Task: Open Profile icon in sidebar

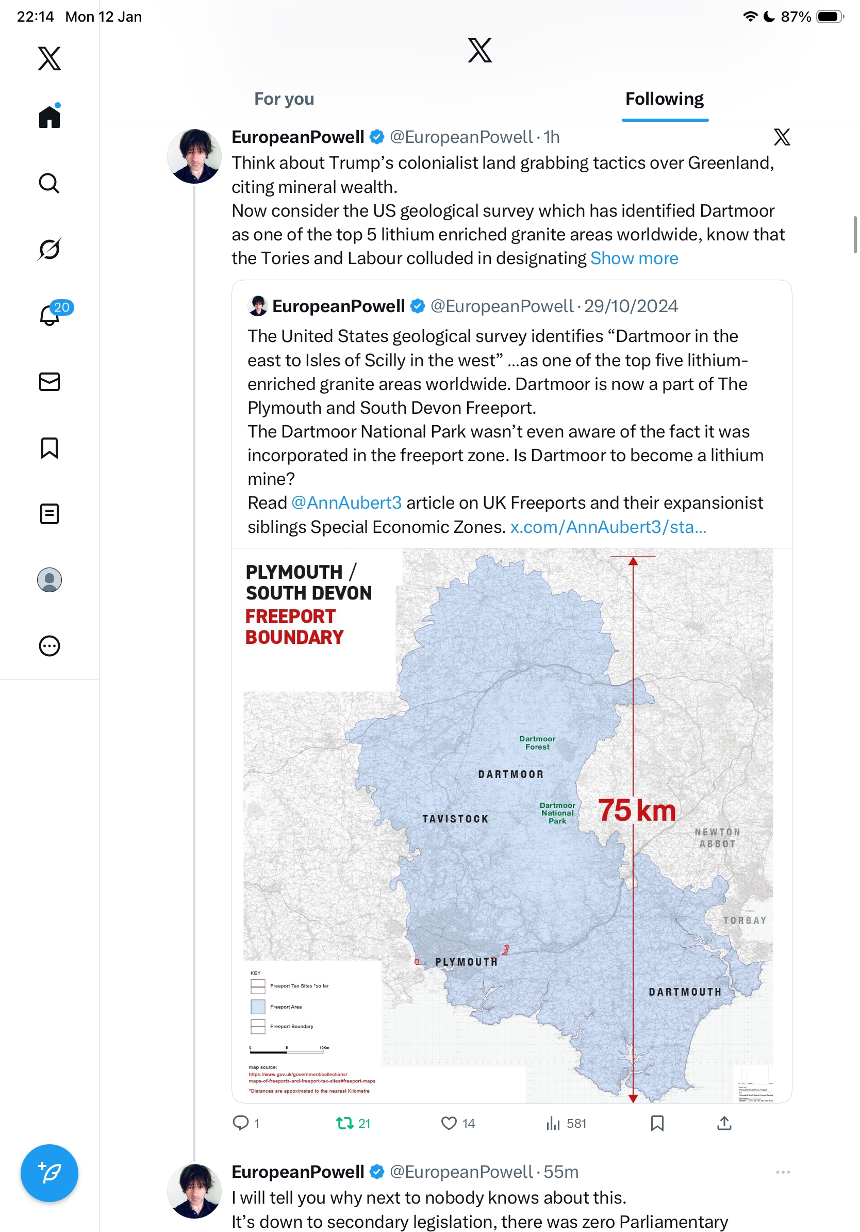Action: coord(49,580)
